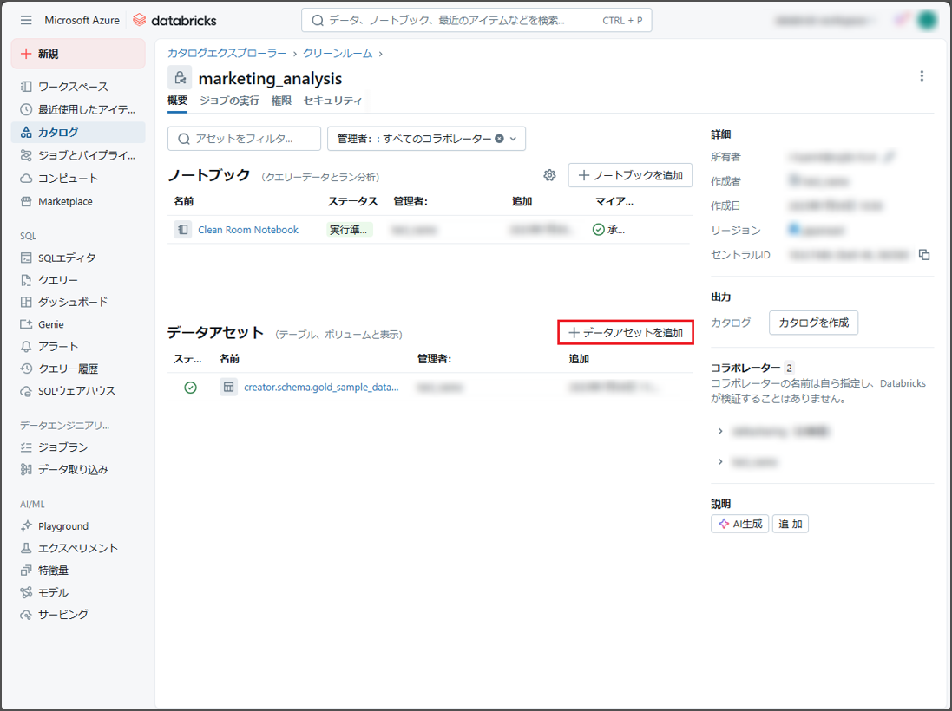This screenshot has width=952, height=711.
Task: Open ジョブとパイプライン in the sidebar
Action: (x=78, y=155)
